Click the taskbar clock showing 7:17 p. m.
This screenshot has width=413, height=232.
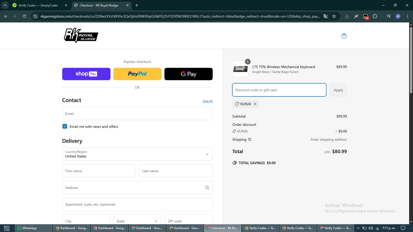coord(389,228)
